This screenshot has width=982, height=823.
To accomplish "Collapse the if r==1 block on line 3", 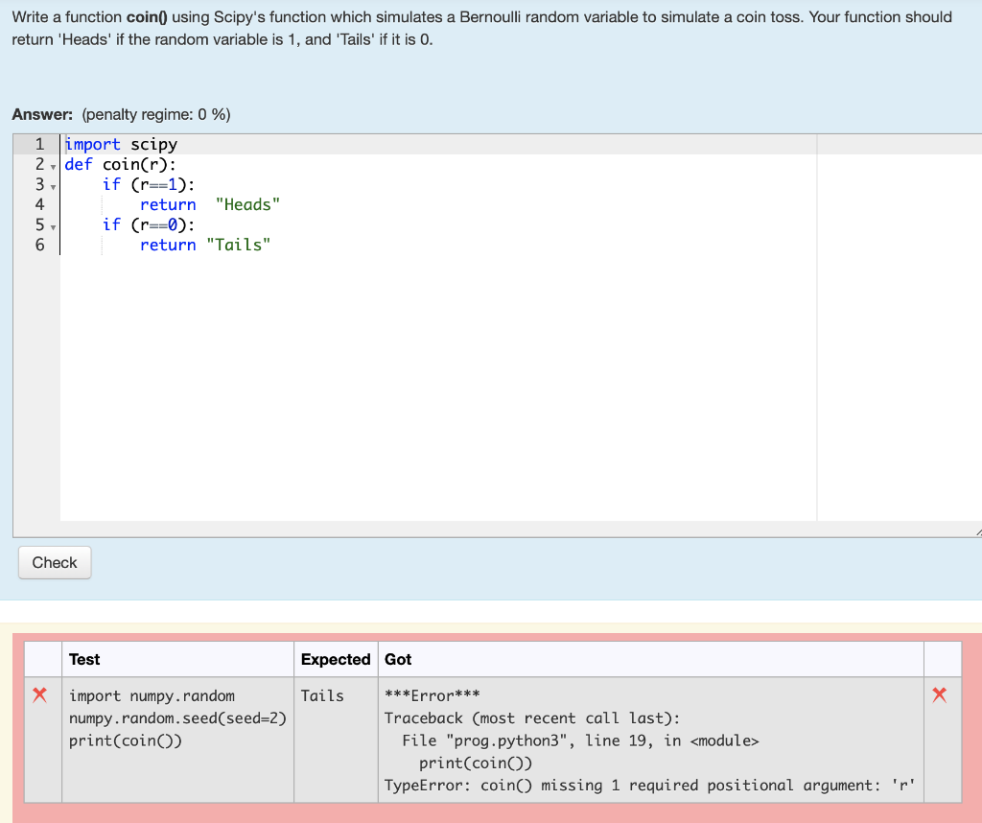I will click(52, 187).
